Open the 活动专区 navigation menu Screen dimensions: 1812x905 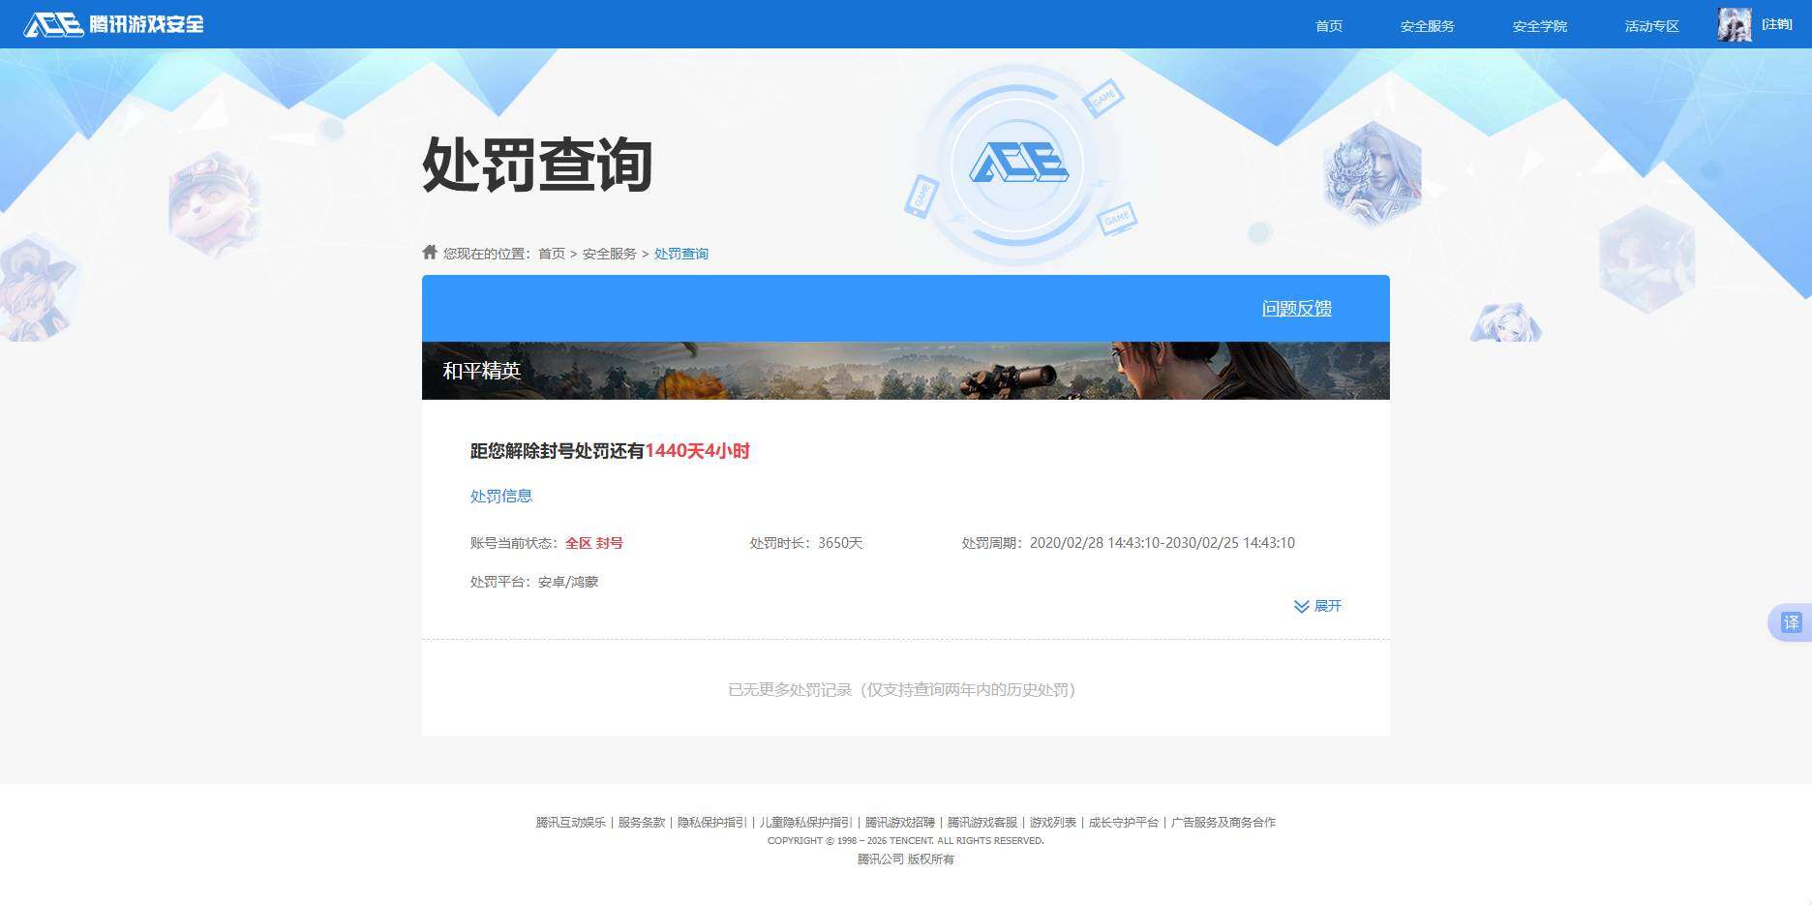(x=1650, y=25)
